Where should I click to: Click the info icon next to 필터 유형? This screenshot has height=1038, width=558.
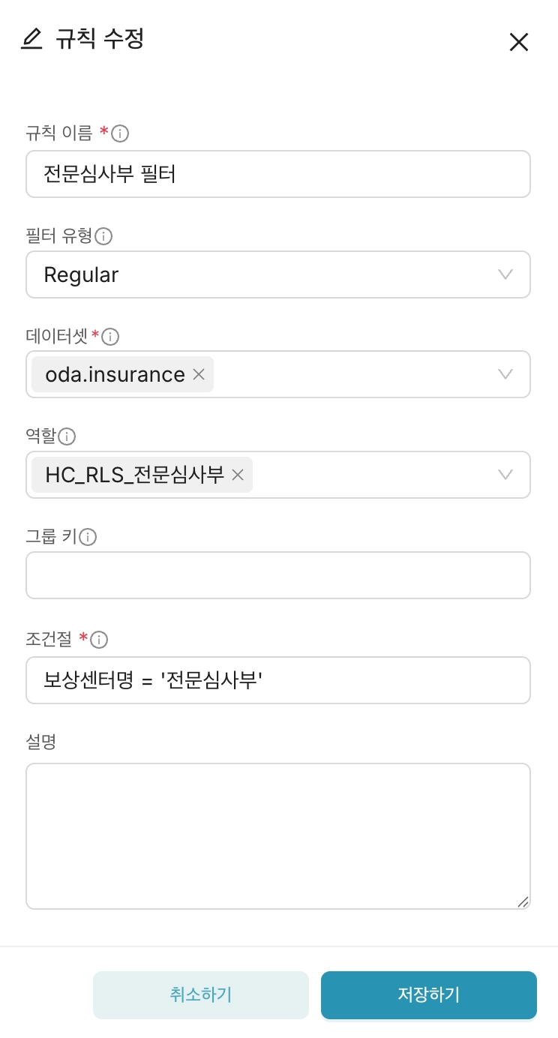pos(103,236)
